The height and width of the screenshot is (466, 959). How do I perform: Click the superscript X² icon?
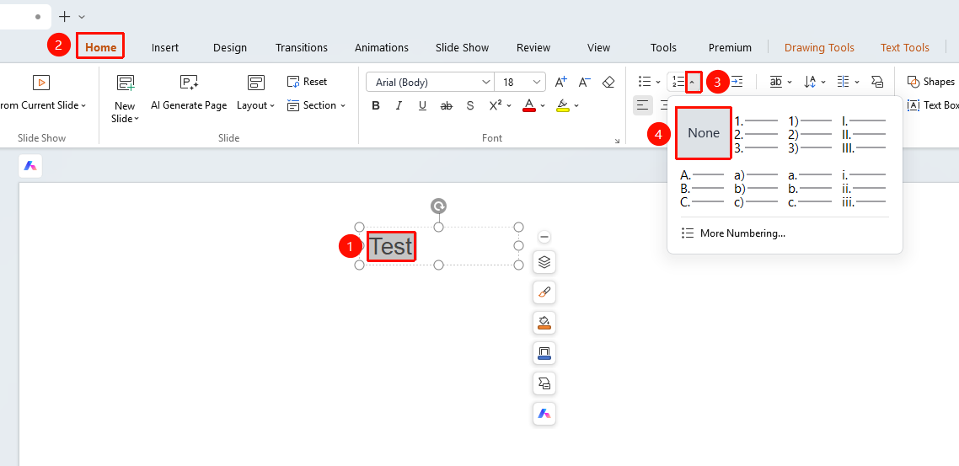[x=496, y=106]
